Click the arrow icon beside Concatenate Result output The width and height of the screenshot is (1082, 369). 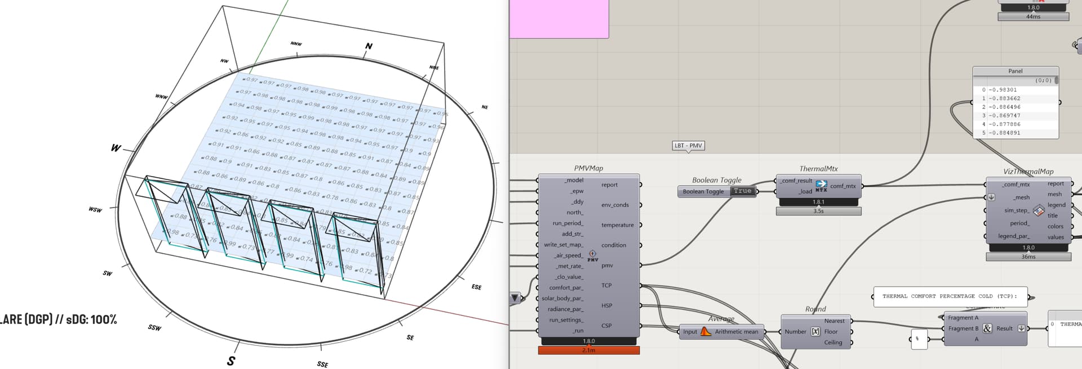1021,328
